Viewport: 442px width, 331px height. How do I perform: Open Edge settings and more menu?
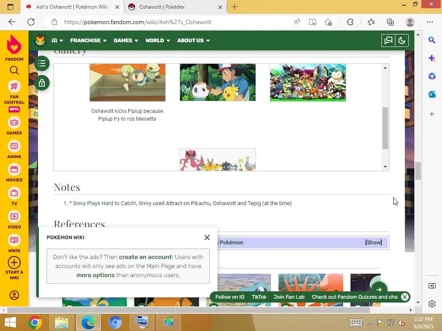coord(430,22)
